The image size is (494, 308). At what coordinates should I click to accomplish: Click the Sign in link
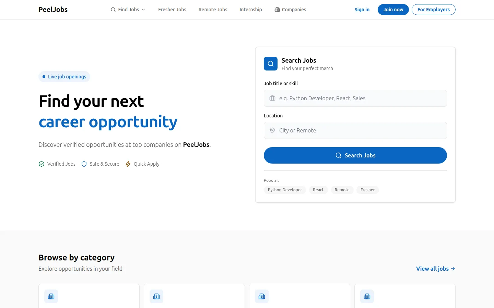362,10
